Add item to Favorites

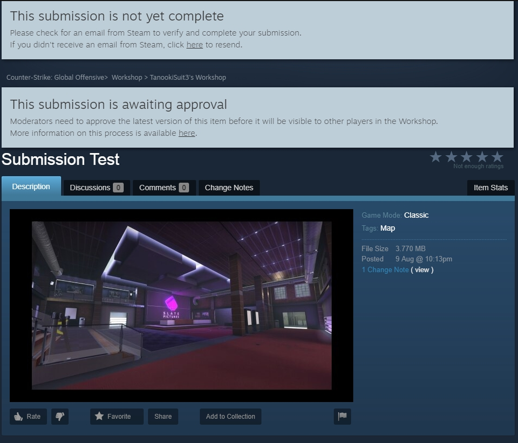coord(117,416)
